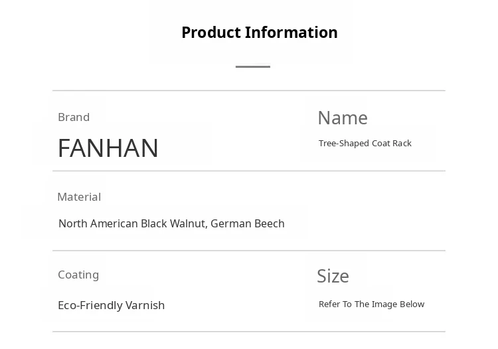This screenshot has width=498, height=349.
Task: Open the "Refer To The Image Below" text
Action: tap(371, 304)
